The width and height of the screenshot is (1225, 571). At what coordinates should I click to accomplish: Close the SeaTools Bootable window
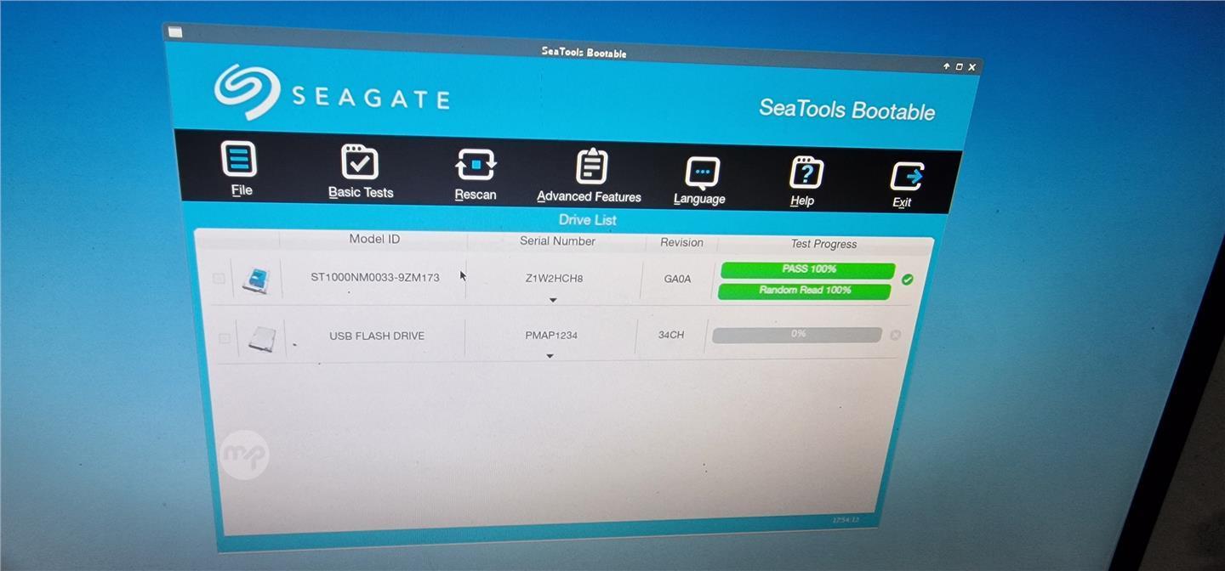971,67
